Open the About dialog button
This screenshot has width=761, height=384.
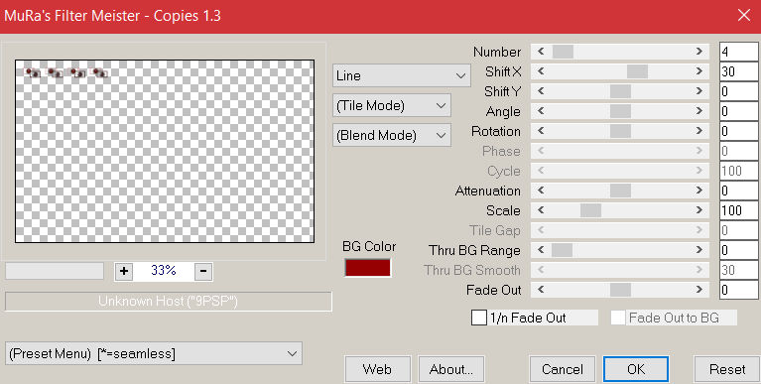pos(450,369)
